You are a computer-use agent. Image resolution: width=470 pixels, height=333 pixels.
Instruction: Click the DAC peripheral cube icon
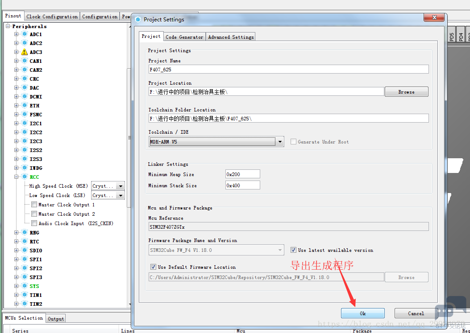point(25,87)
